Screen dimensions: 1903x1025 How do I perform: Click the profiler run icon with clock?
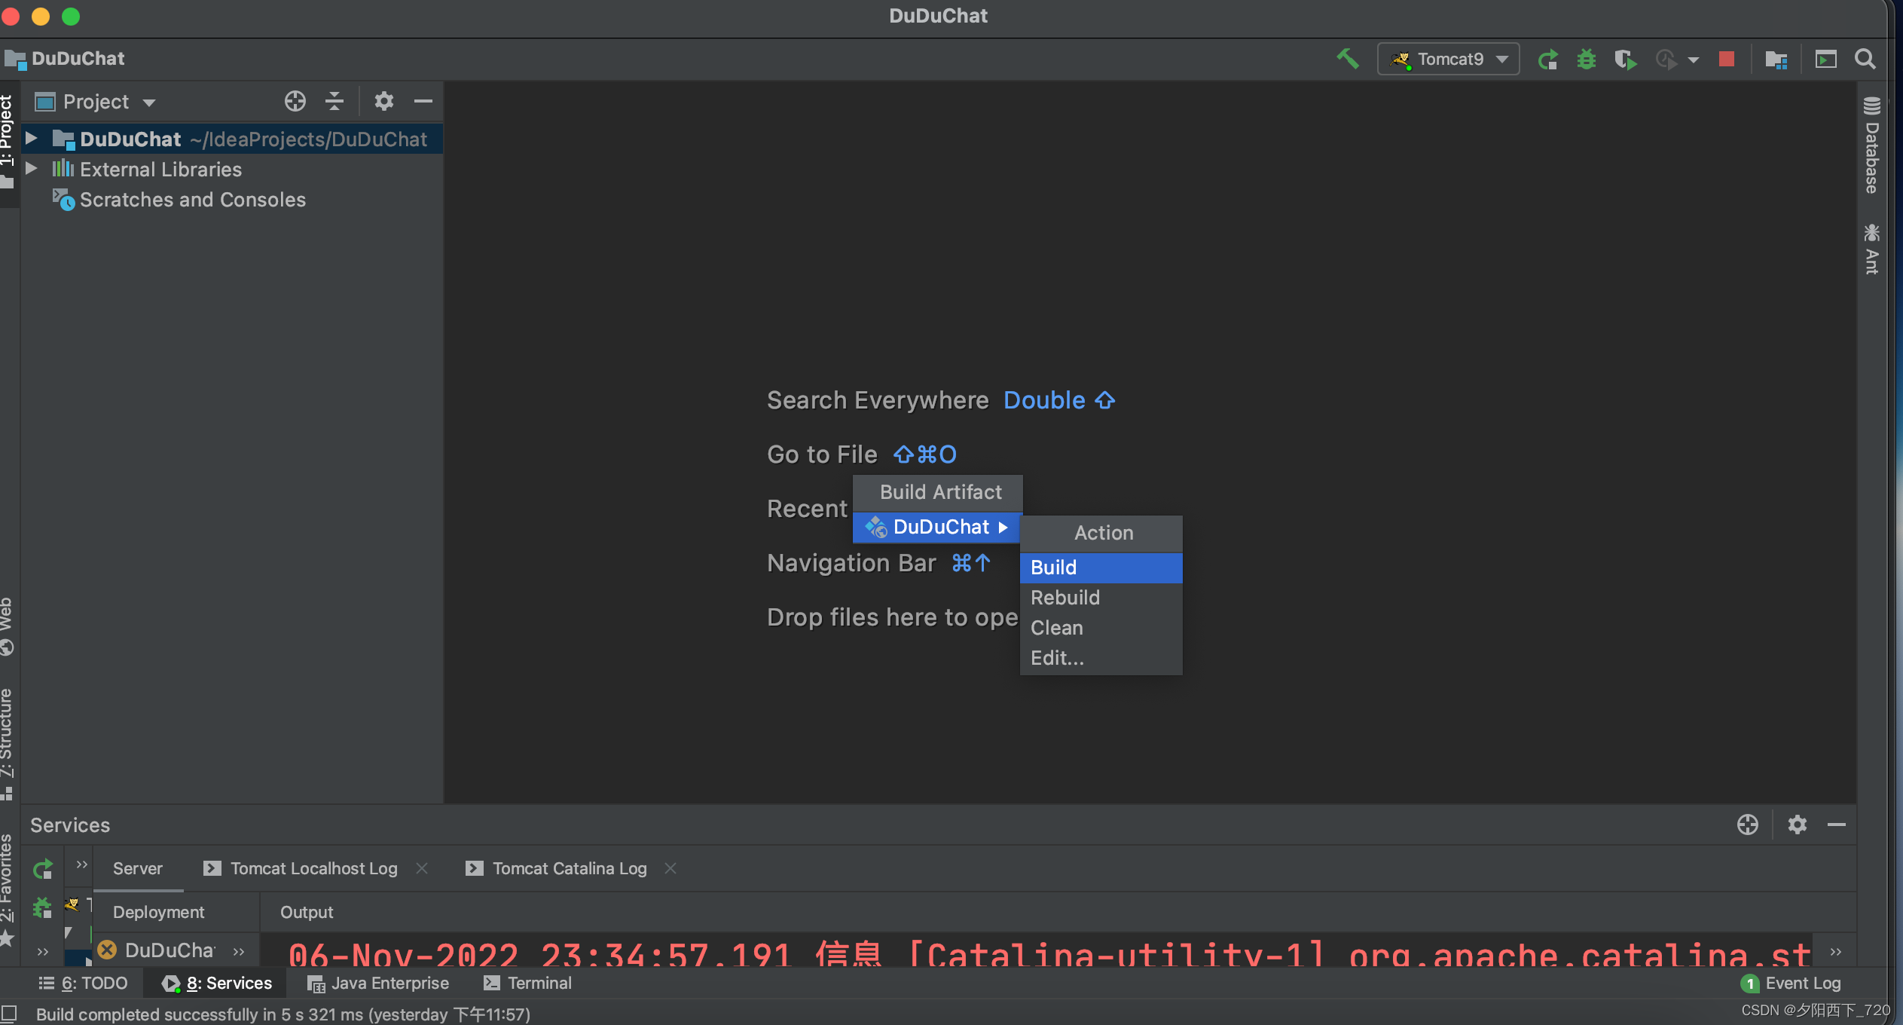(x=1666, y=60)
